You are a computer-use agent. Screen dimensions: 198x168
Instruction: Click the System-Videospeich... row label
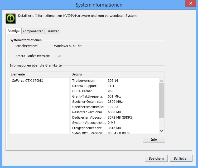point(89,123)
